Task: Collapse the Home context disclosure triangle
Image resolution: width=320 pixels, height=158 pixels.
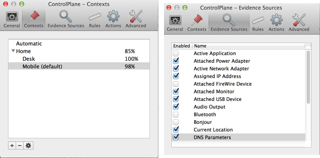Action: pos(13,51)
